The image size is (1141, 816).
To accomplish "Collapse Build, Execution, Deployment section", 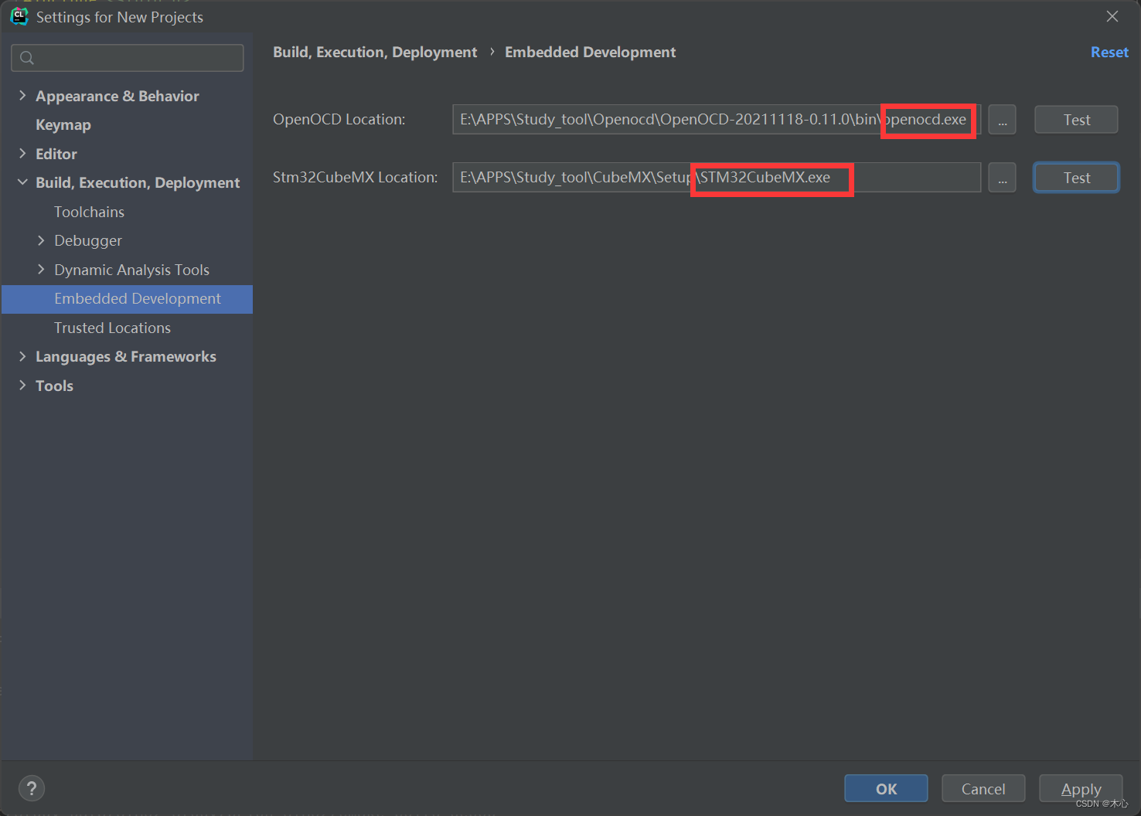I will pyautogui.click(x=22, y=182).
